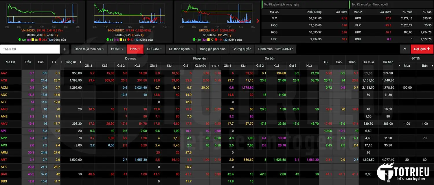
Task: Click the VN-INDEX chart thumbnail
Action: [42, 14]
